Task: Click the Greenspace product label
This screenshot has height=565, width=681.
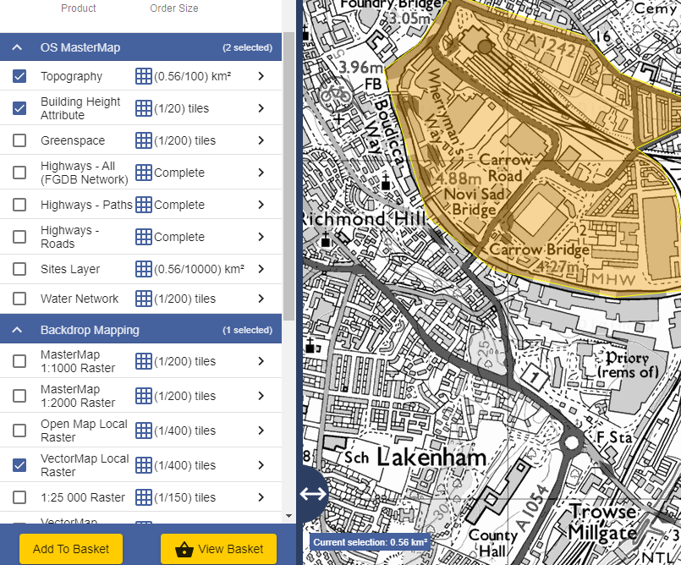Action: (73, 140)
